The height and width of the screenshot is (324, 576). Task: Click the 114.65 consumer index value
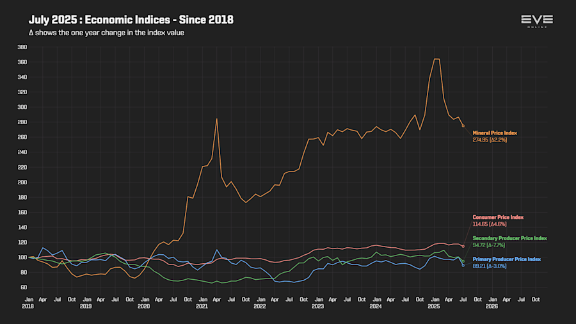[x=489, y=224]
